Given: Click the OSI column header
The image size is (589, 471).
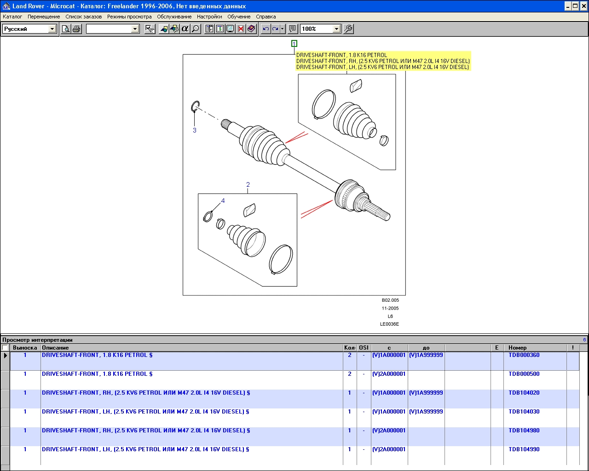Looking at the screenshot, I should [x=364, y=348].
